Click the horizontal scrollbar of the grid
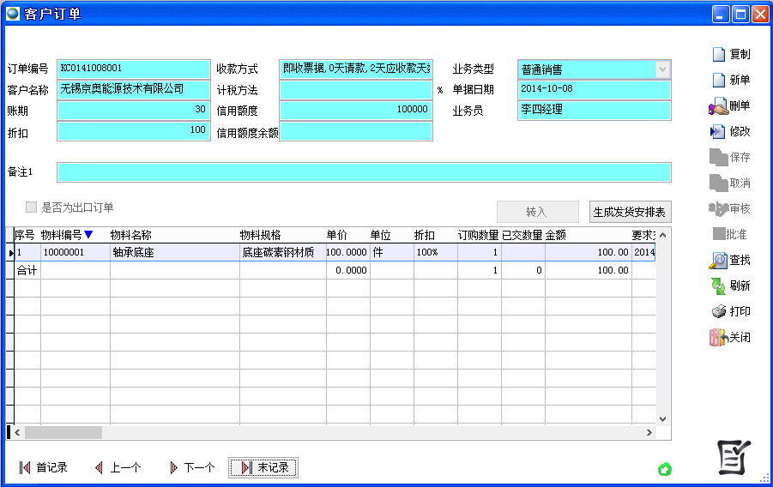773x487 pixels. 343,432
